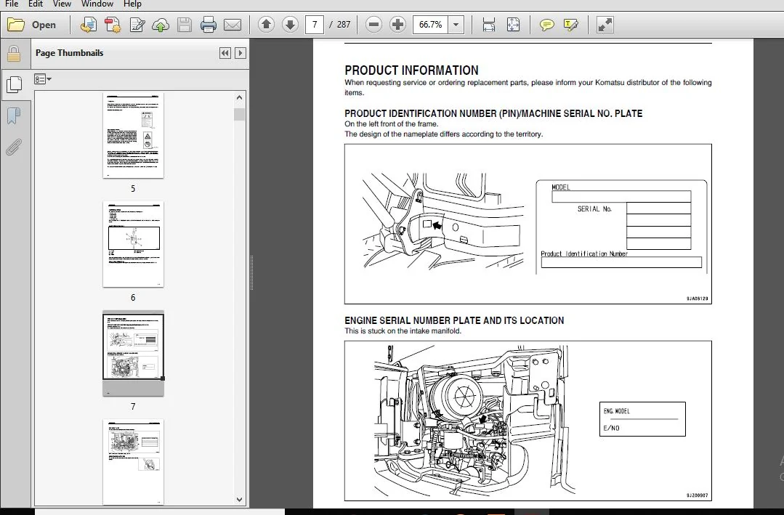784x515 pixels.
Task: Open the thumbnails options dropdown
Action: (43, 79)
